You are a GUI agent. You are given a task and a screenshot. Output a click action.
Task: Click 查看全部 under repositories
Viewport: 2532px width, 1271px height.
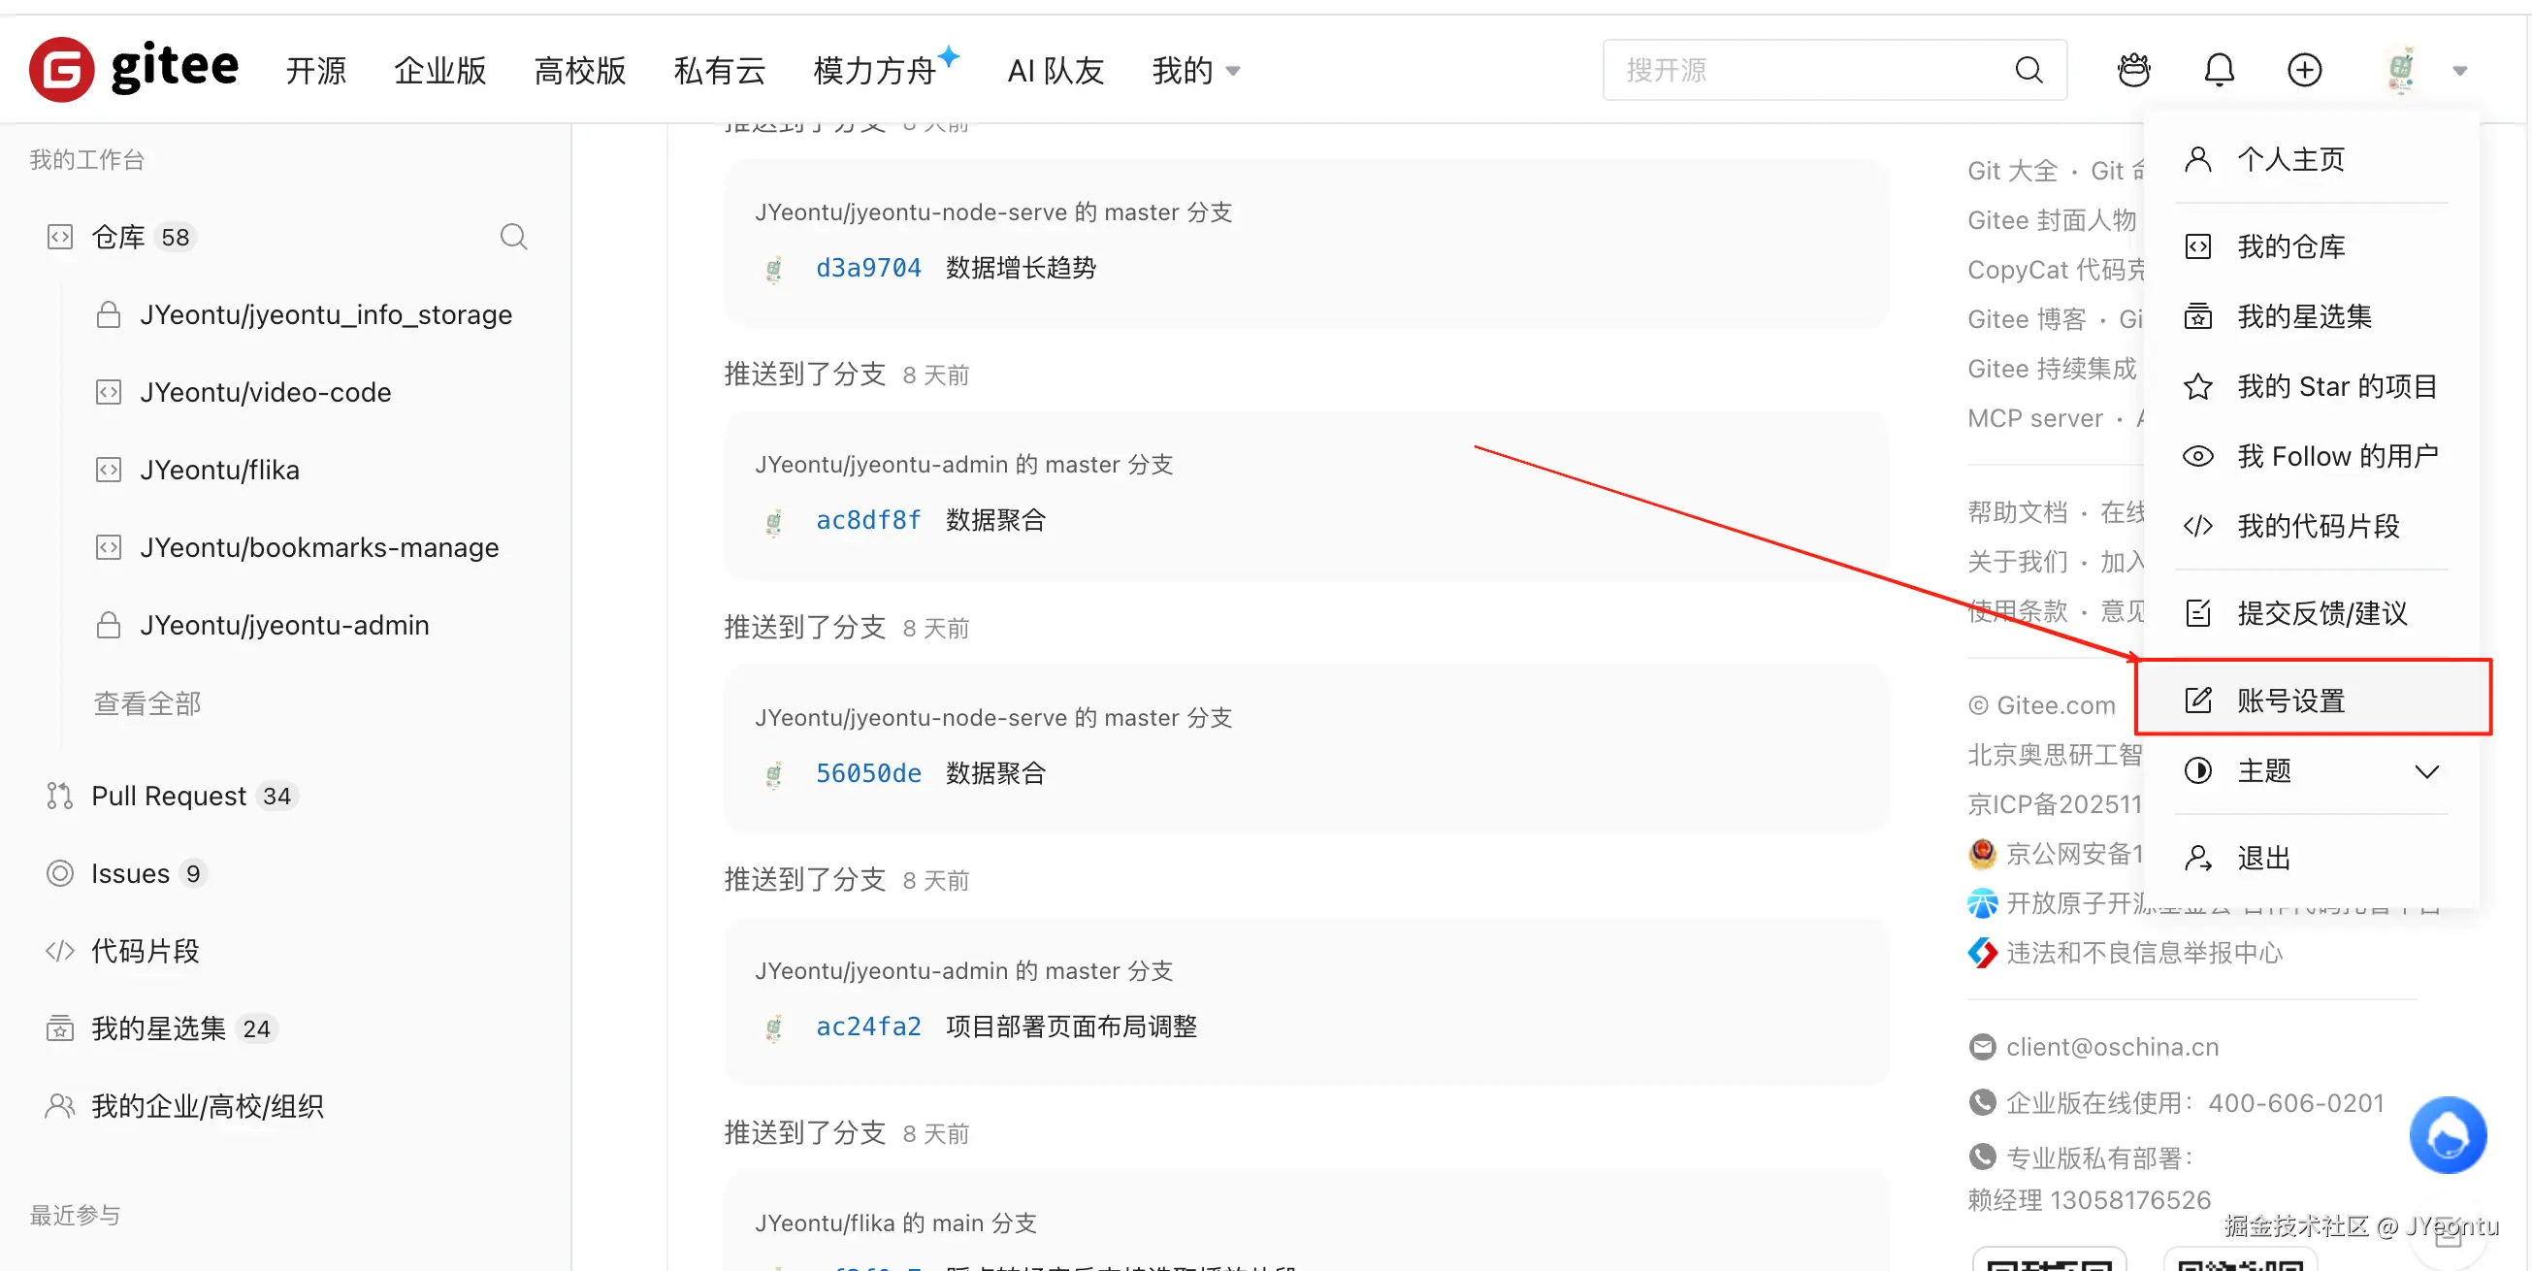click(x=147, y=703)
